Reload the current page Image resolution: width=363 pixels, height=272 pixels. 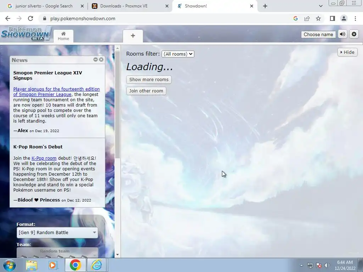30,18
